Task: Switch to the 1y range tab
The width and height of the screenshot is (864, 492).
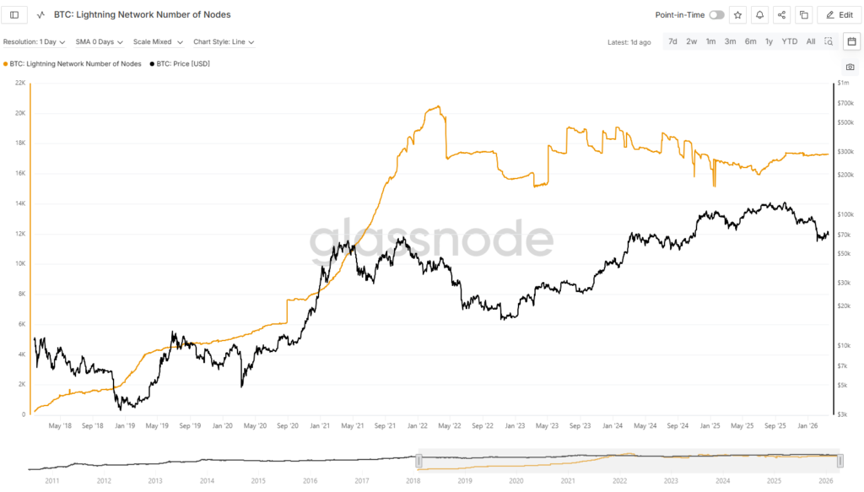Action: (x=769, y=41)
